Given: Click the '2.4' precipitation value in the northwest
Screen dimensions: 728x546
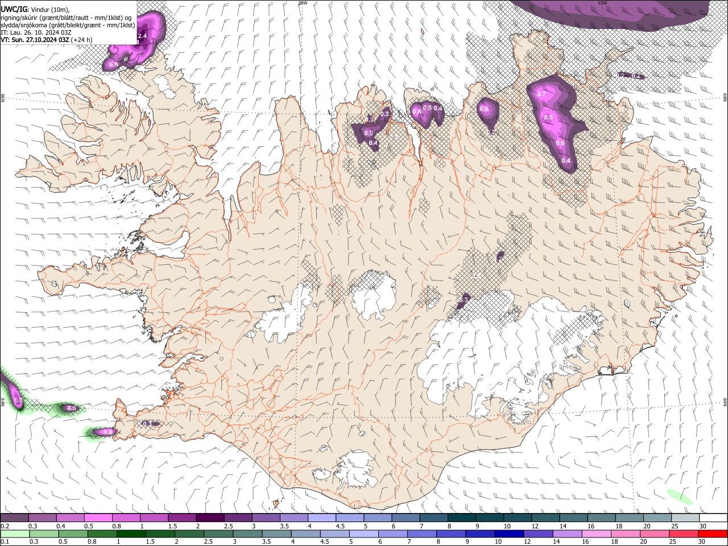Looking at the screenshot, I should click(143, 36).
